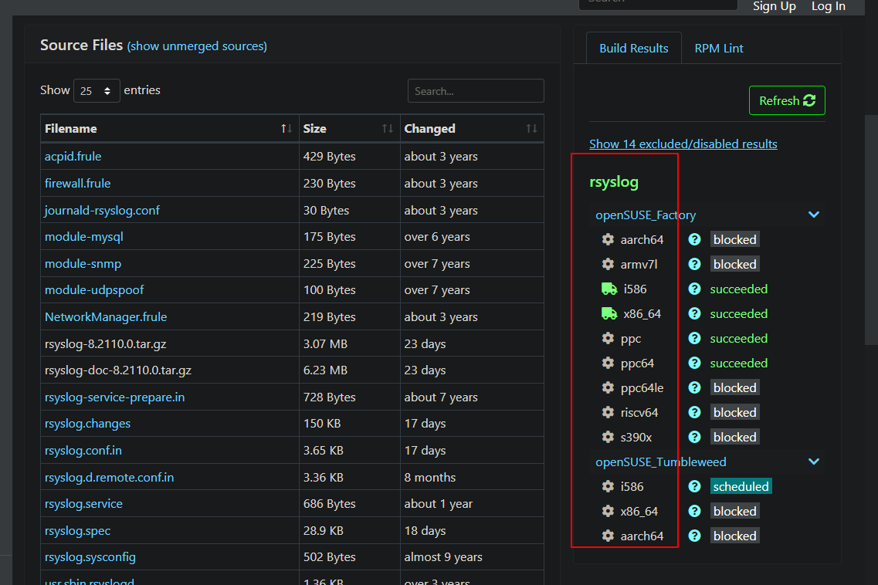Screen dimensions: 878x585
Task: Select the delivery truck icon next to i586
Action: [608, 289]
